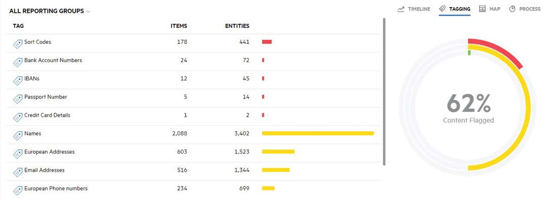This screenshot has height=199, width=551.
Task: Click the 441 entities value
Action: point(244,42)
